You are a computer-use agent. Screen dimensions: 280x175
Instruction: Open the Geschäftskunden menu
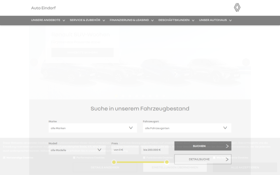(176, 20)
